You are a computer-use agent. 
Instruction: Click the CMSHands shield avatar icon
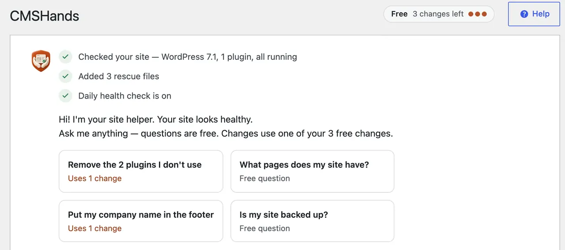(x=41, y=61)
